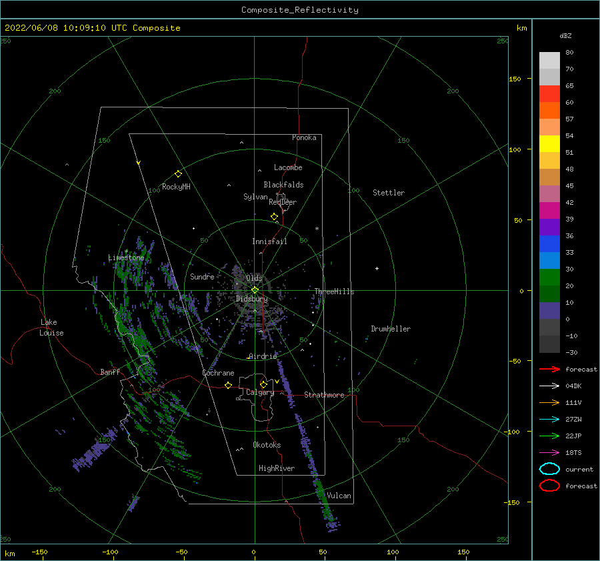
Task: Click the Ponoka city label
Action: pyautogui.click(x=304, y=137)
